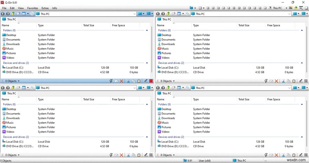This screenshot has height=163, width=309.
Task: Click the printer icon in main toolbar
Action: point(291,8)
